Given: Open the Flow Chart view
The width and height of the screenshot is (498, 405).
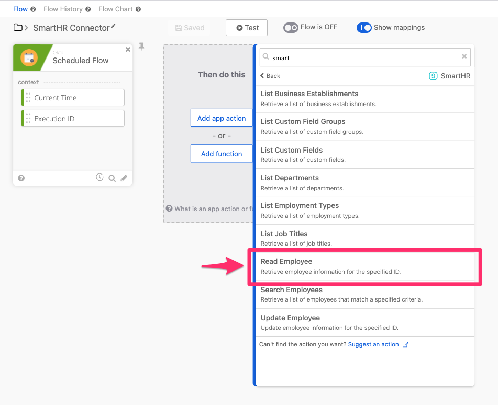Looking at the screenshot, I should point(116,8).
